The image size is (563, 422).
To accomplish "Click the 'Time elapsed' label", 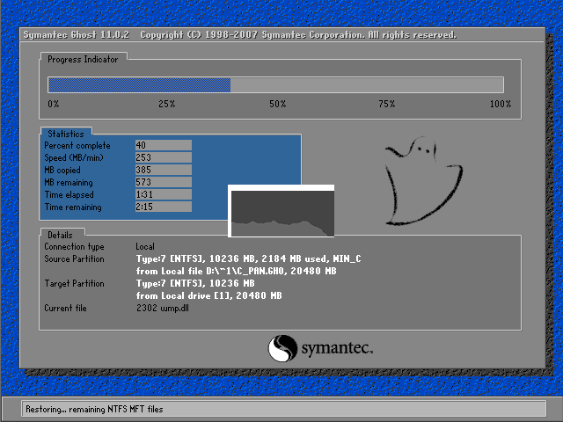I will pyautogui.click(x=69, y=195).
